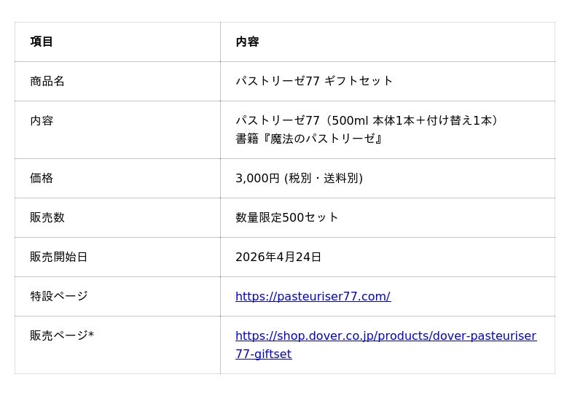
Task: Click the 項目 column header cell
Action: [x=42, y=42]
